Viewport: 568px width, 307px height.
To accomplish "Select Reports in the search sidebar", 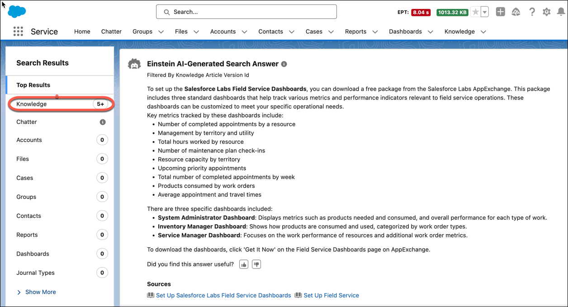I will (60, 235).
